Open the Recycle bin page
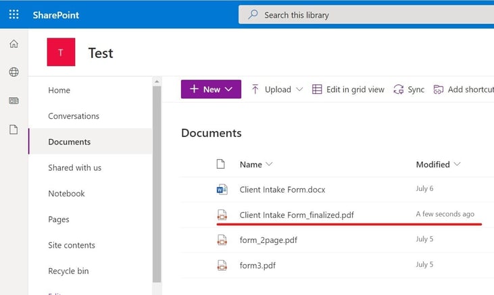This screenshot has height=295, width=494. 68,271
